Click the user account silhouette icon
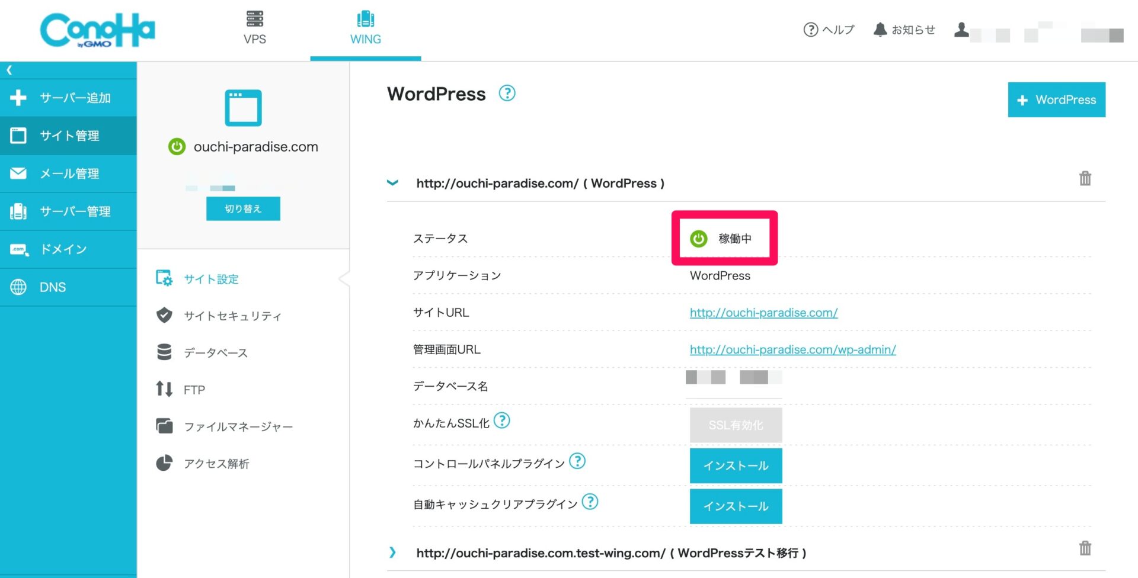 tap(961, 30)
